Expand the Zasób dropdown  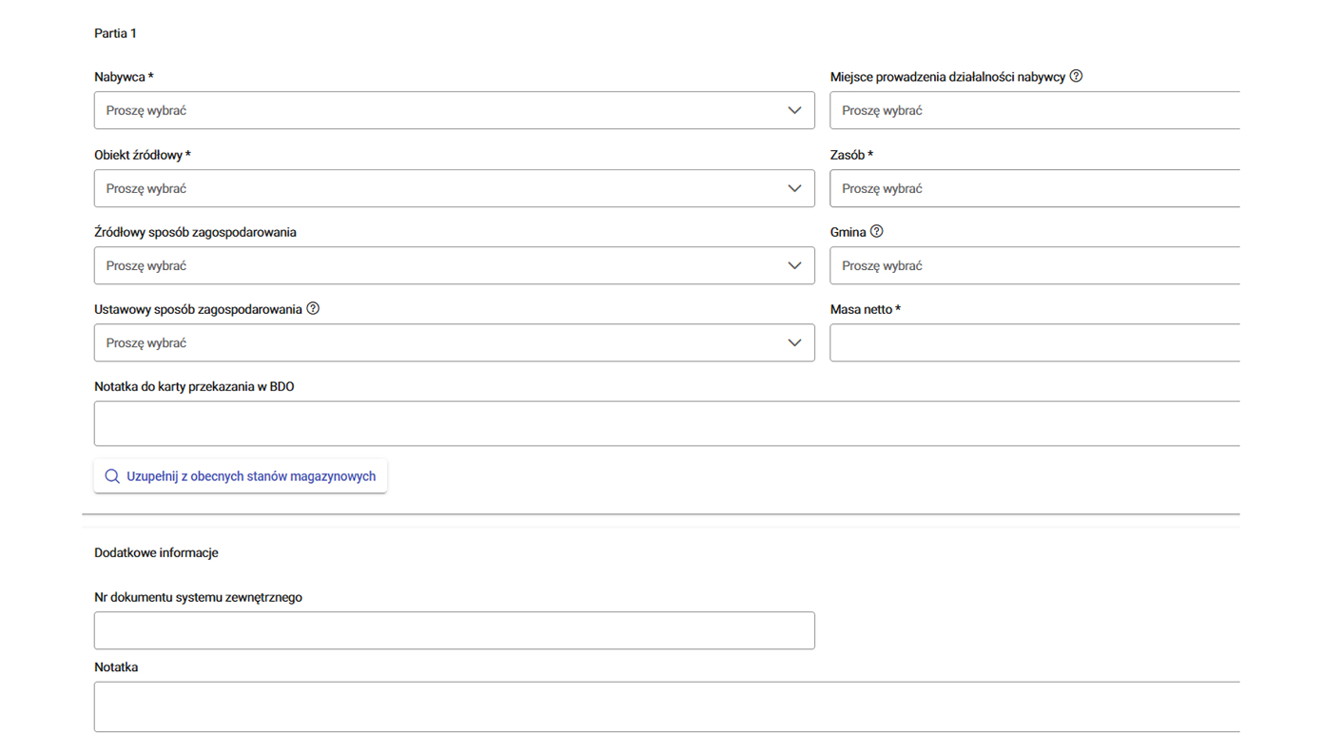[x=1034, y=188]
